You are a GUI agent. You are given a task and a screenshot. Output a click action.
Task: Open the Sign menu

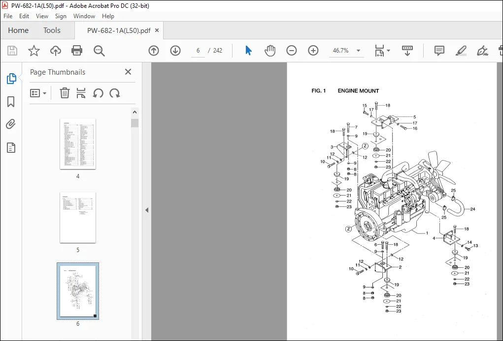pos(61,16)
